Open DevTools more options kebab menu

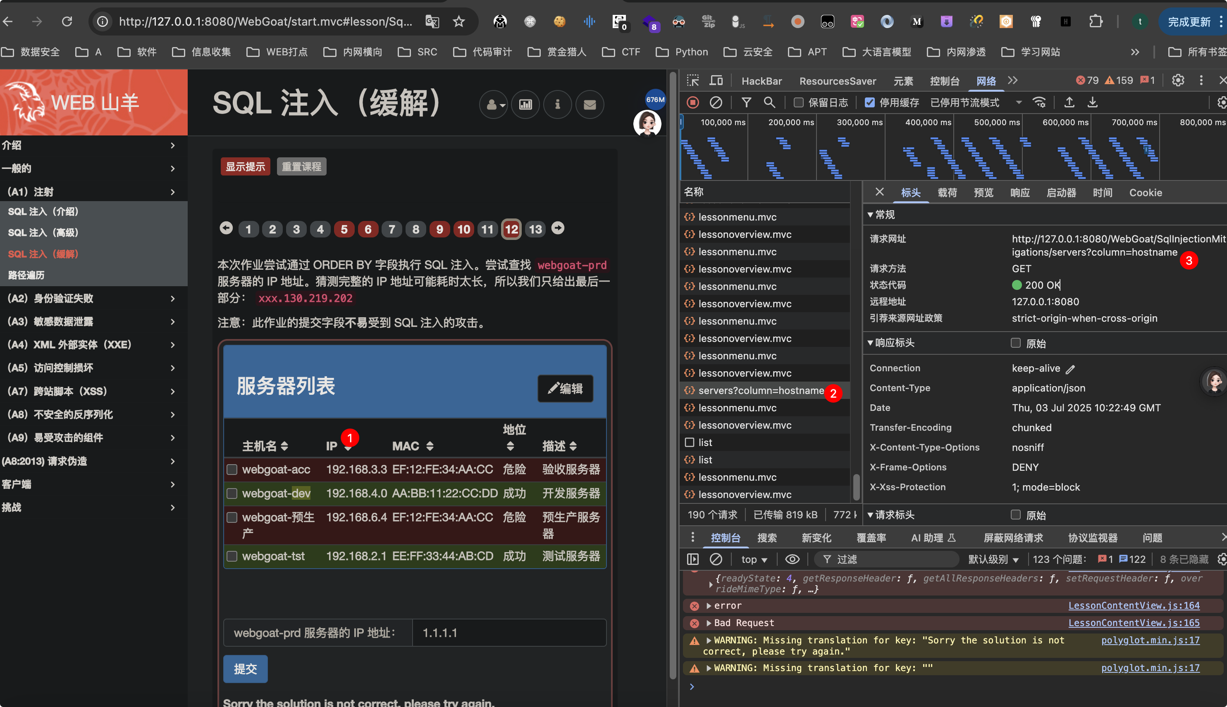pyautogui.click(x=1201, y=81)
